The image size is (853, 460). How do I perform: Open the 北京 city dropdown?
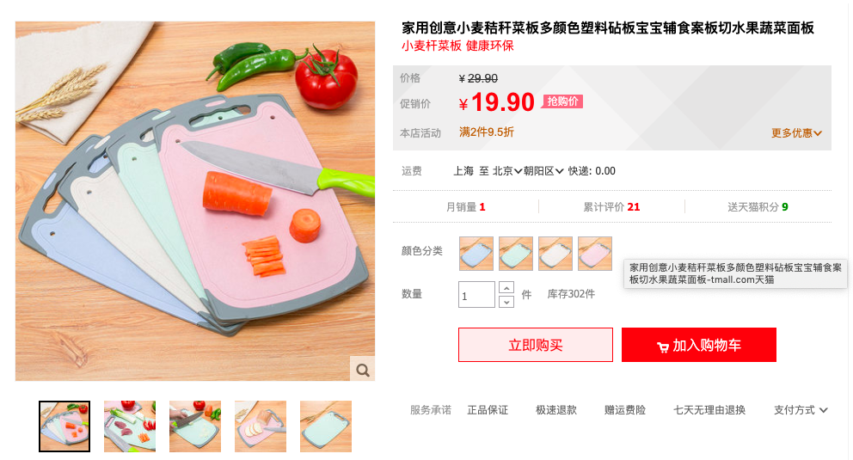click(x=507, y=171)
